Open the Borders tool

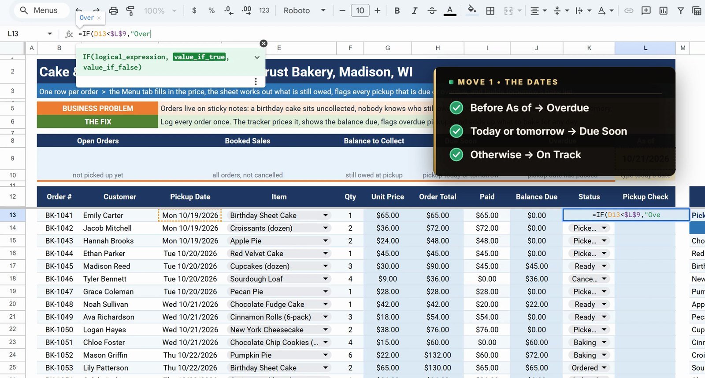click(x=490, y=11)
